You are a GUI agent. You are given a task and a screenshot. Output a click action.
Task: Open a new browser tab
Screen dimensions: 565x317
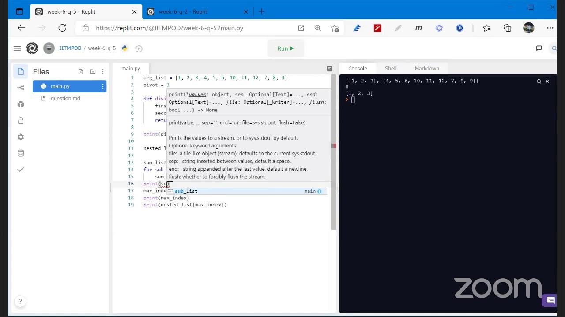click(261, 12)
